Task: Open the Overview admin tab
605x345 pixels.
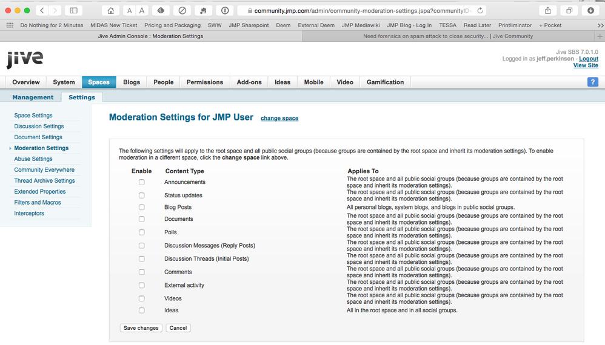Action: pyautogui.click(x=26, y=82)
